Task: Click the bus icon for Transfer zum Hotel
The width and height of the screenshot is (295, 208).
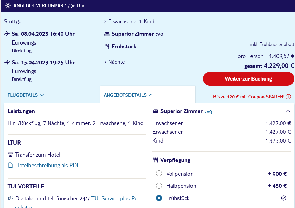Action: tap(10, 155)
